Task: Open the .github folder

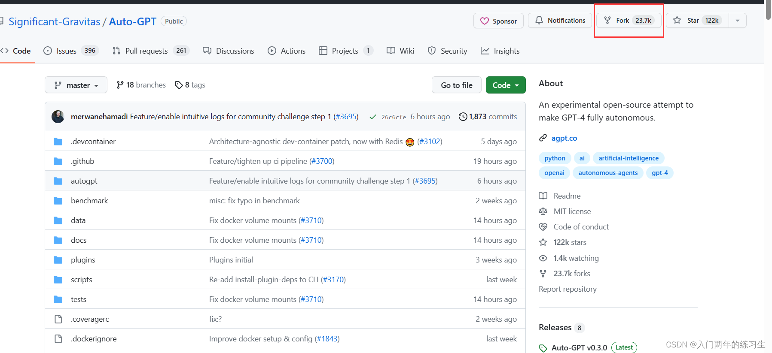Action: [82, 161]
